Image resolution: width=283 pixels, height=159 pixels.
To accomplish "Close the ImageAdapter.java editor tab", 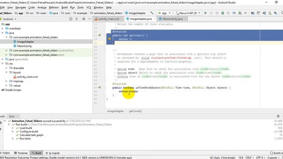I will 154,19.
